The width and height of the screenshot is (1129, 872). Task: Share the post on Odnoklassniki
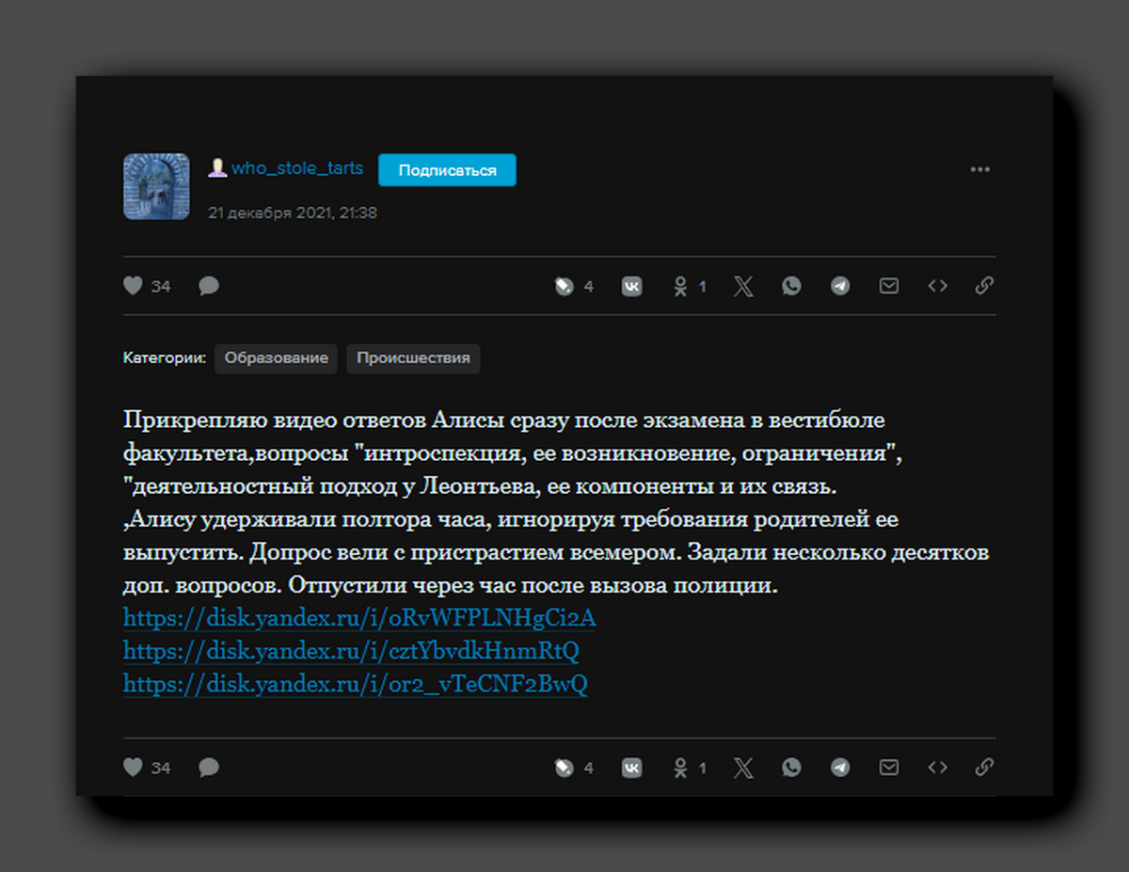coord(683,285)
